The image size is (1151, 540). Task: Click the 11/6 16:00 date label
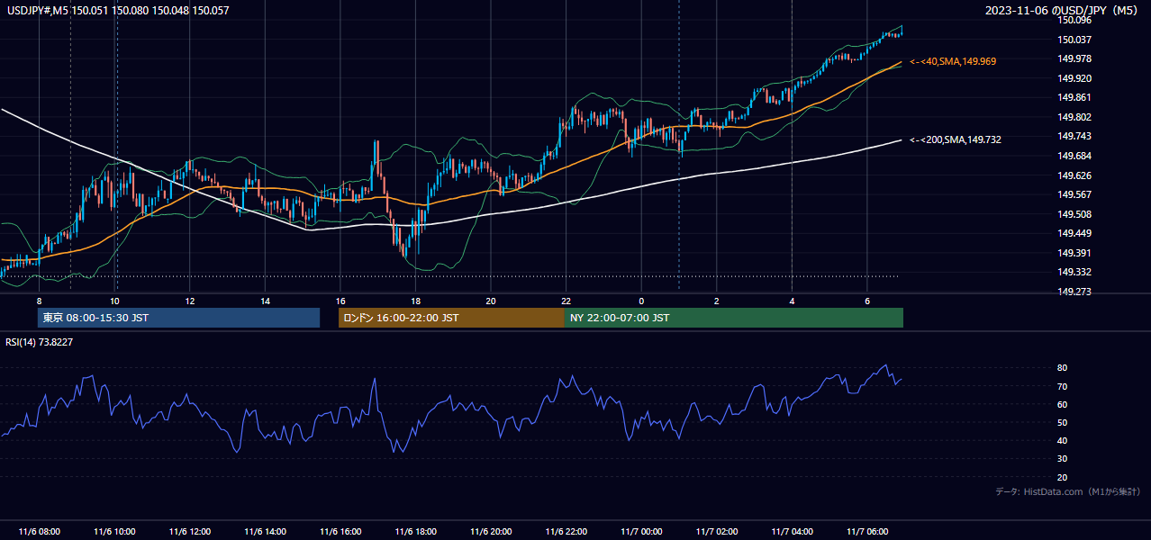click(x=340, y=531)
